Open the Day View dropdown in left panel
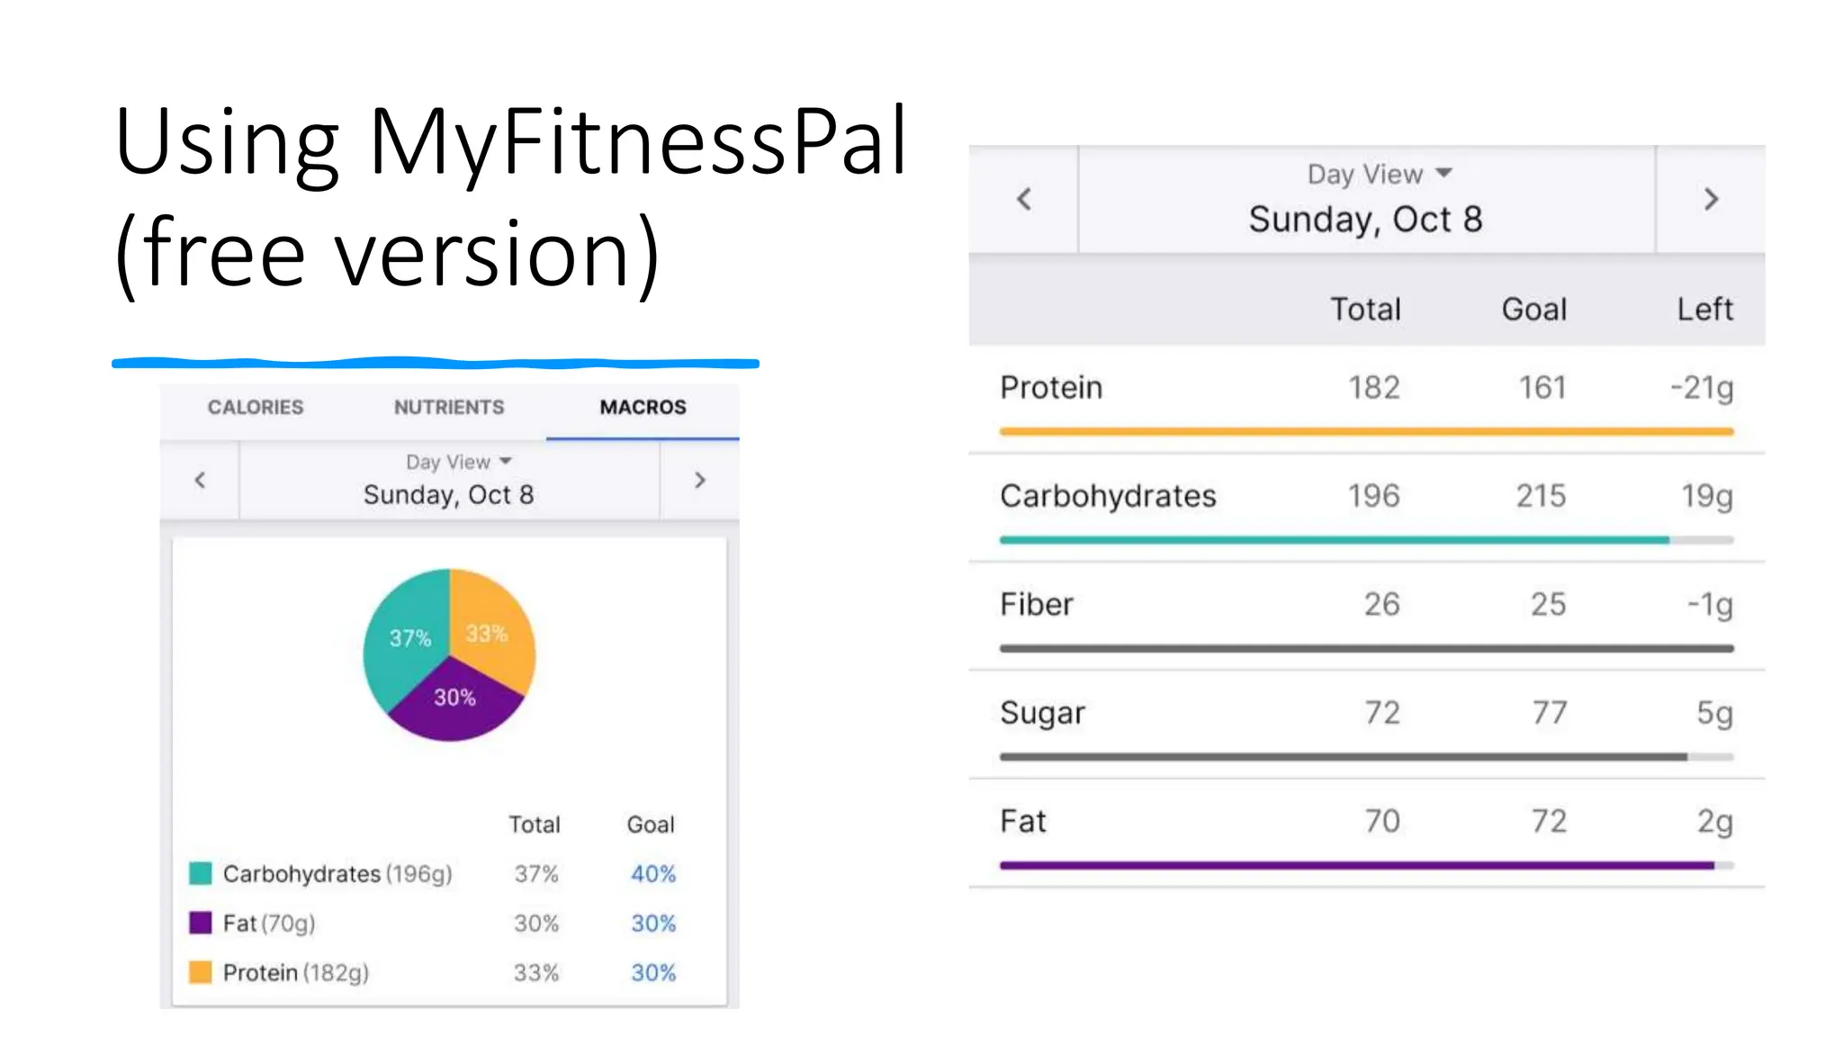Viewport: 1843px width, 1037px height. [458, 462]
